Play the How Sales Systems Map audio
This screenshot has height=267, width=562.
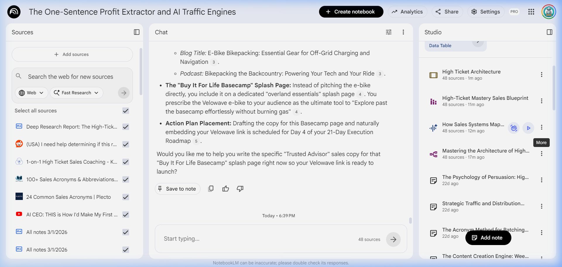click(528, 128)
